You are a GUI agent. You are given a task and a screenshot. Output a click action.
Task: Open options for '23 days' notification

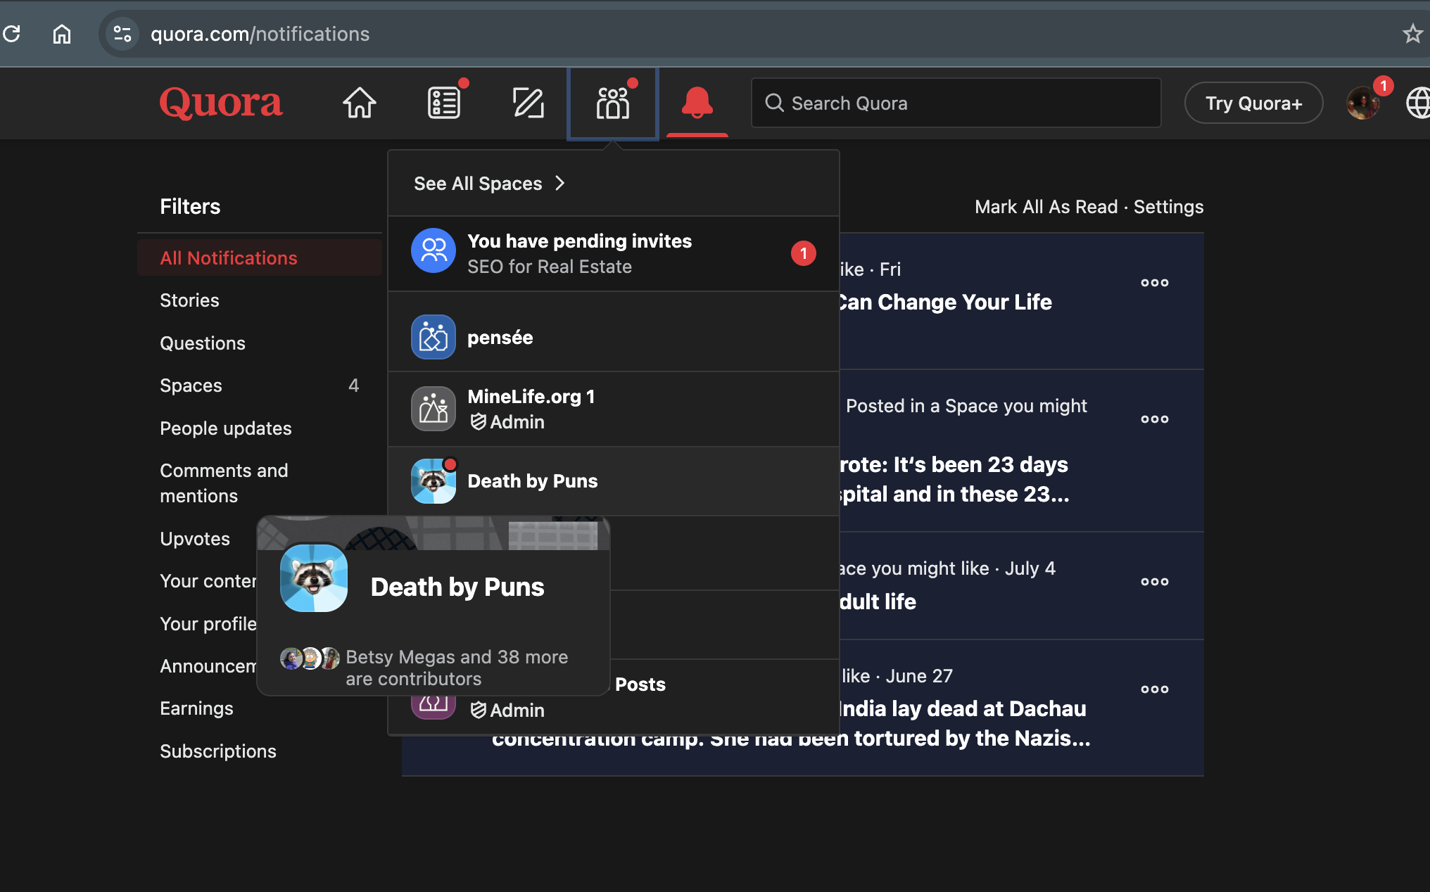(x=1155, y=419)
